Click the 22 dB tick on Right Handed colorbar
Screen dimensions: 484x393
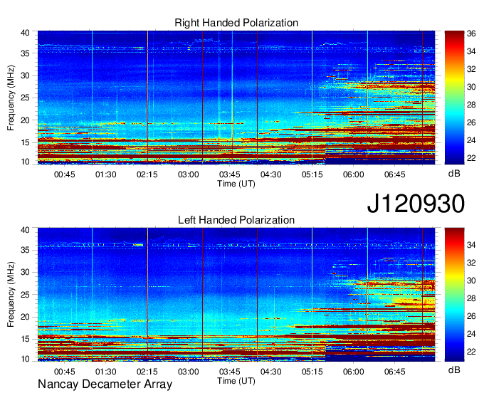(471, 158)
